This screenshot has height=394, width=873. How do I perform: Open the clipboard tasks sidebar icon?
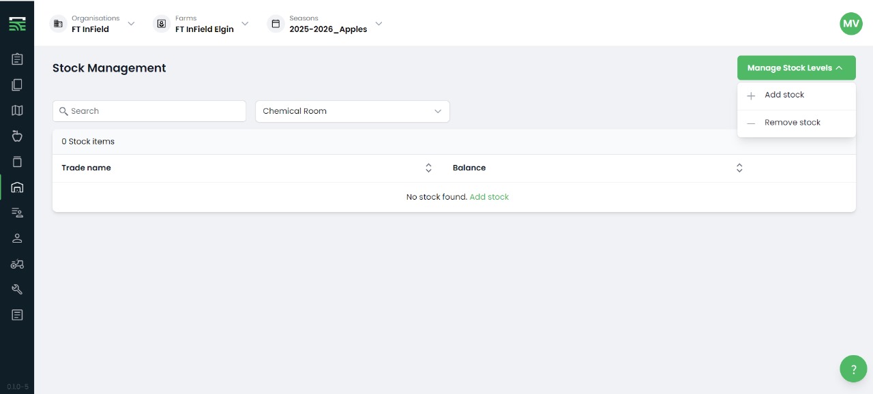point(17,59)
